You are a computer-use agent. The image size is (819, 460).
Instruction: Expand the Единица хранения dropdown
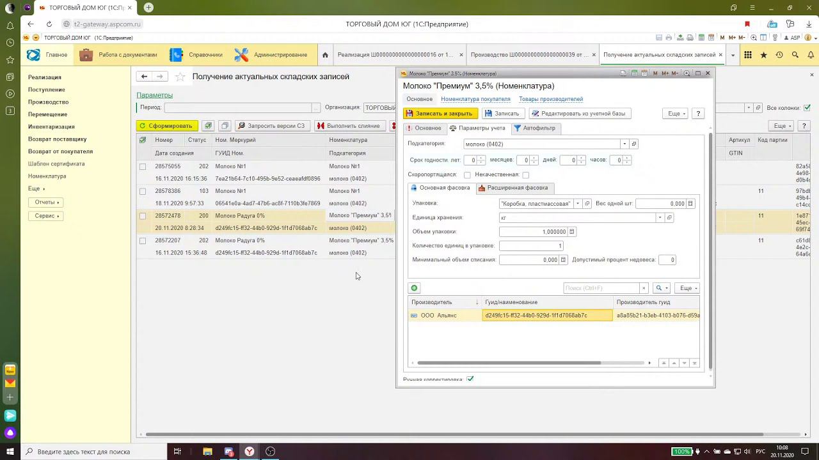(660, 218)
